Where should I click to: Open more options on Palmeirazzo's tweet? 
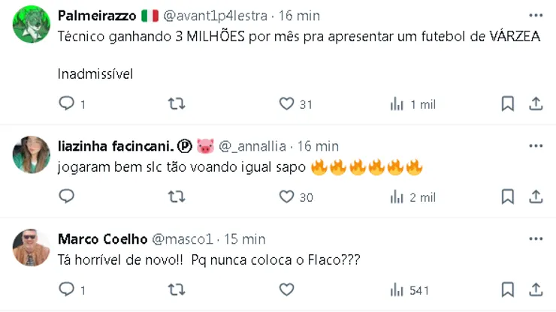pos(535,16)
